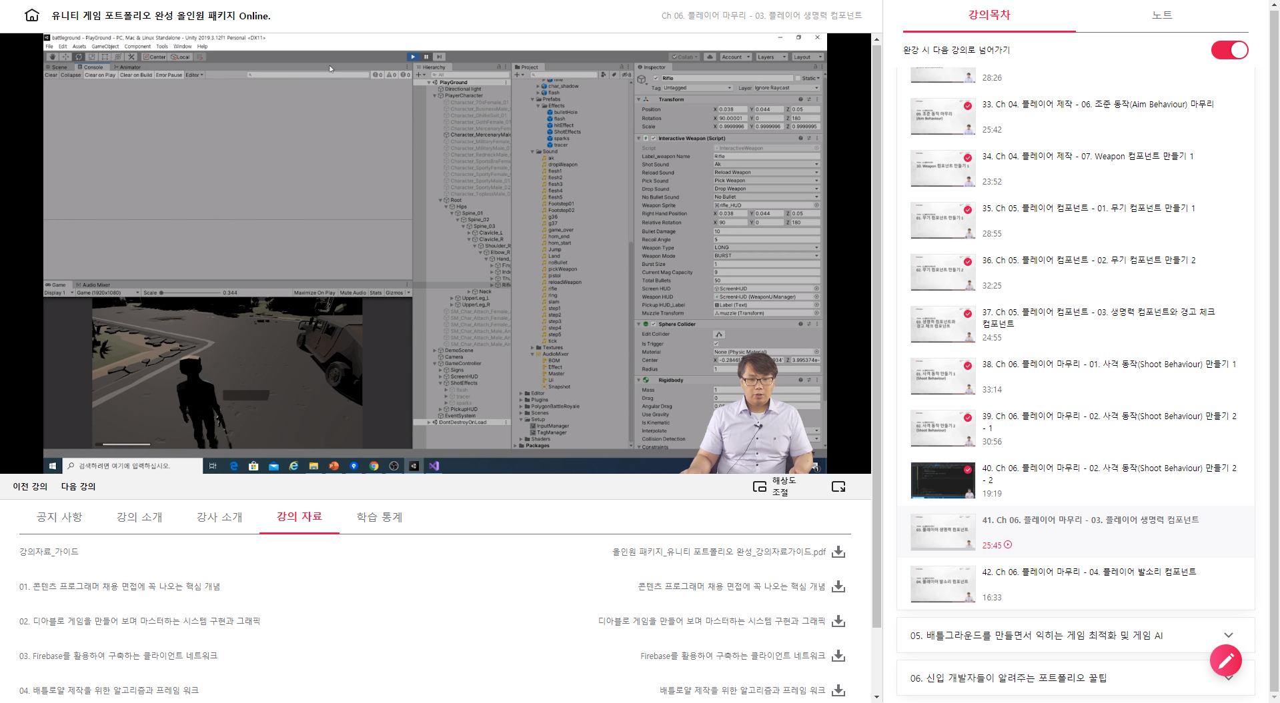
Task: Go to the course home icon
Action: (x=31, y=15)
